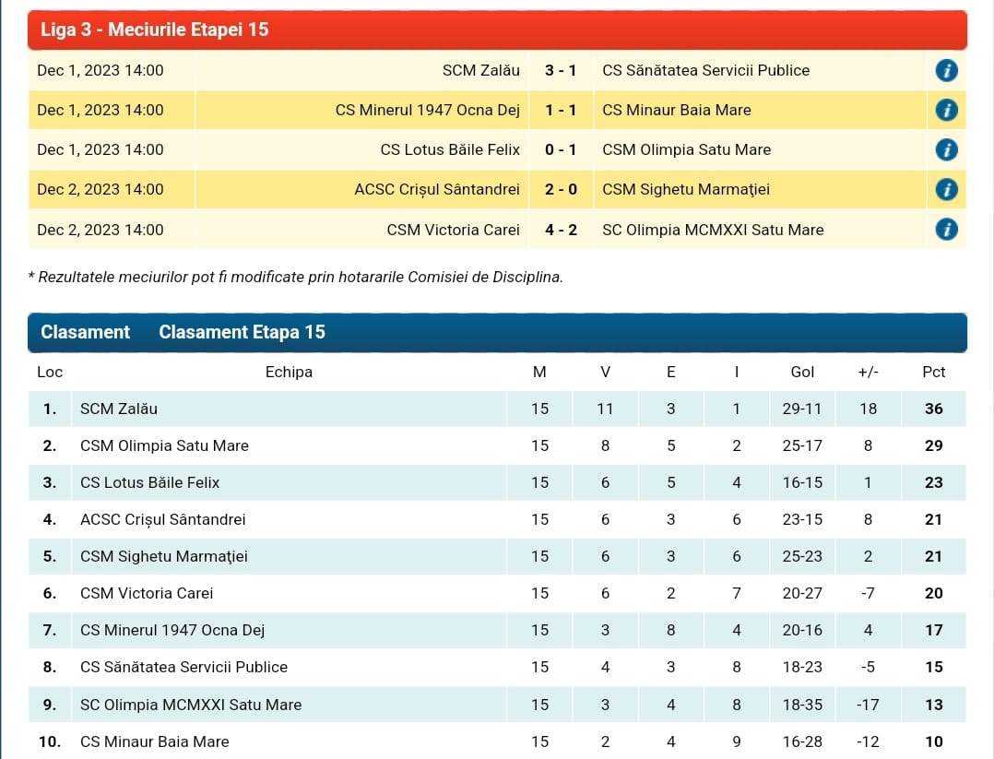The image size is (994, 759).
Task: Open SCM Zalău team in standings
Action: point(124,409)
